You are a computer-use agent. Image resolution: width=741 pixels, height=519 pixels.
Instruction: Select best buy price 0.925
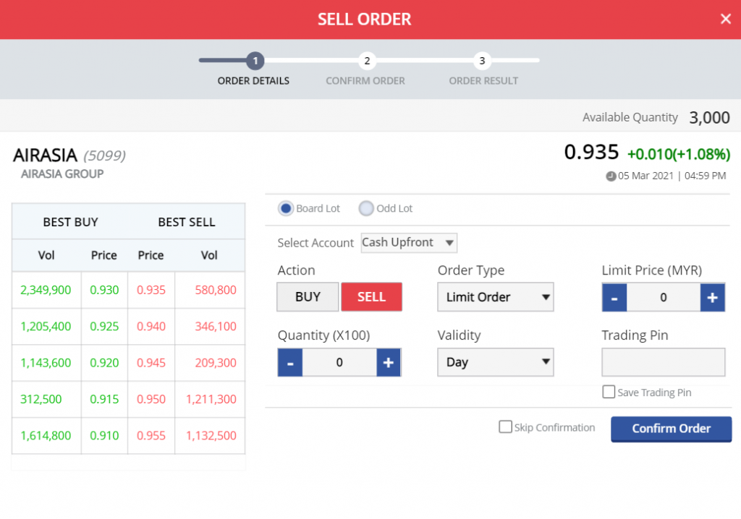(x=104, y=326)
